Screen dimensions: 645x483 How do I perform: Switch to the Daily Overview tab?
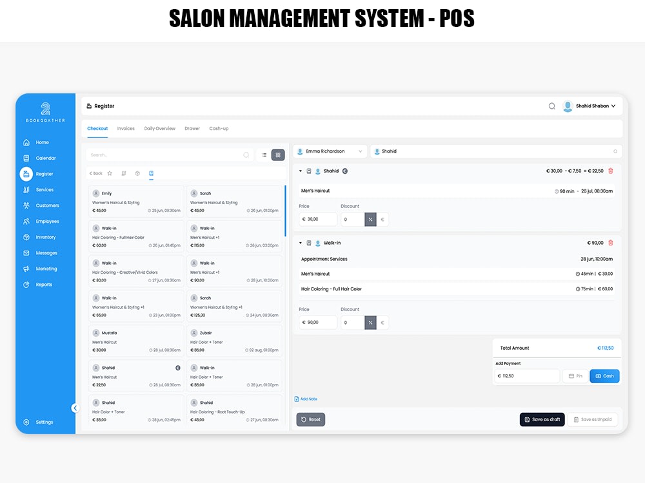click(159, 129)
